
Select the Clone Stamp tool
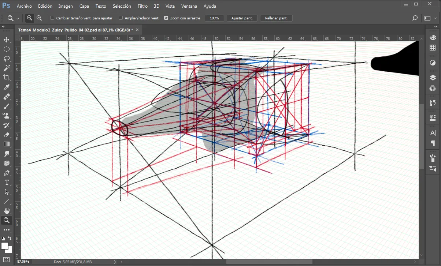(7, 116)
